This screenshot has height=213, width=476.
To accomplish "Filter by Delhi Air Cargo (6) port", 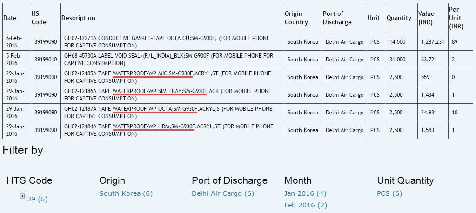I will (x=223, y=193).
